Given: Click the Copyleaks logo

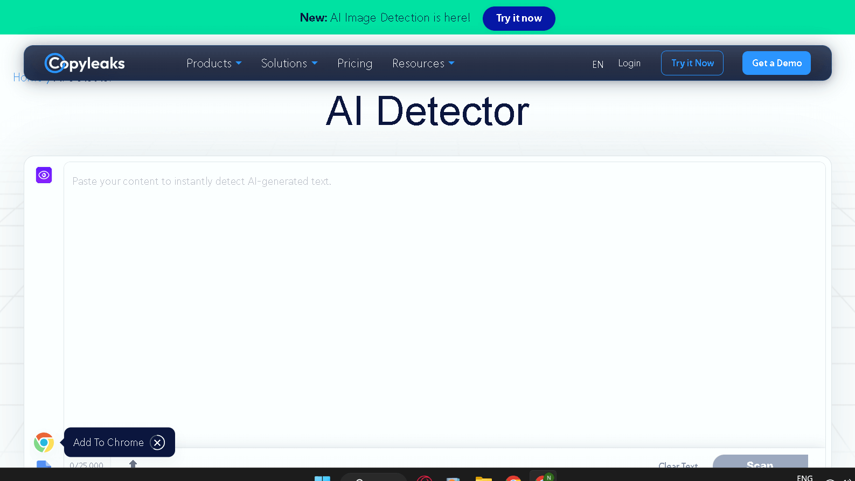Looking at the screenshot, I should pos(85,64).
